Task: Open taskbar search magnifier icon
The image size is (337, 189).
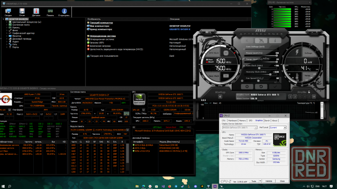Action: coord(10,186)
